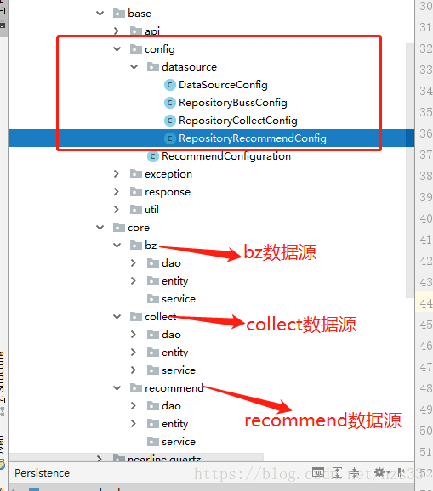Click the util package folder icon
This screenshot has width=433, height=491.
[x=136, y=210]
